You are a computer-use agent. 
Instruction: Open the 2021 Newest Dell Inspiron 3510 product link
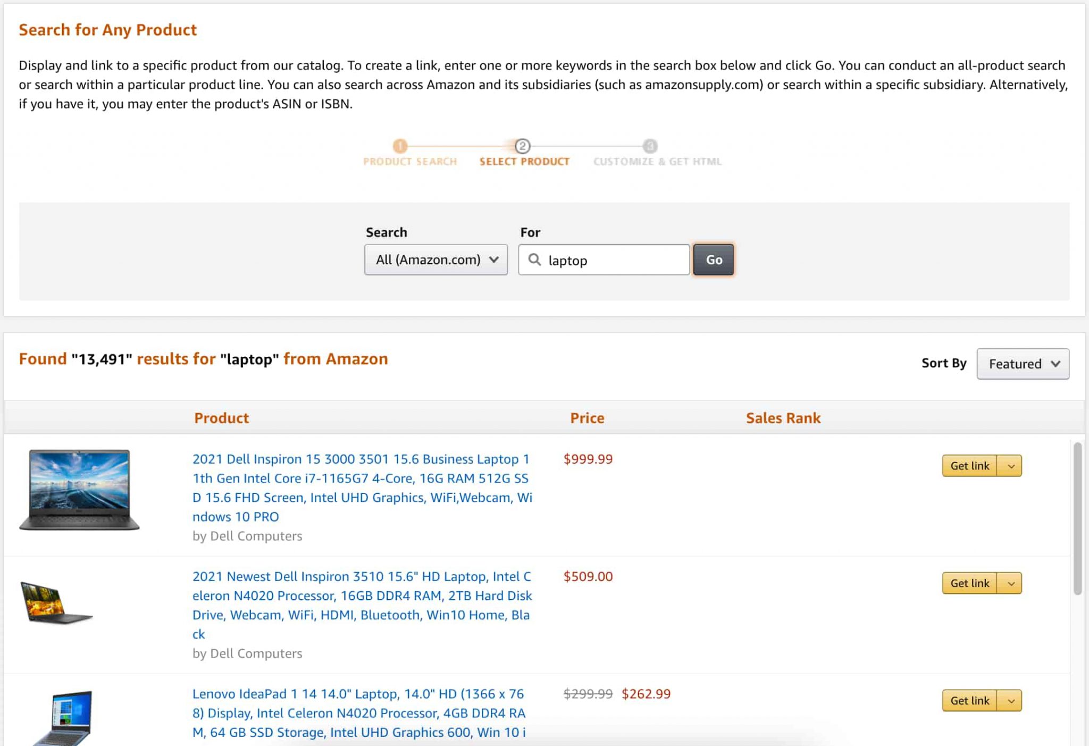pyautogui.click(x=362, y=605)
